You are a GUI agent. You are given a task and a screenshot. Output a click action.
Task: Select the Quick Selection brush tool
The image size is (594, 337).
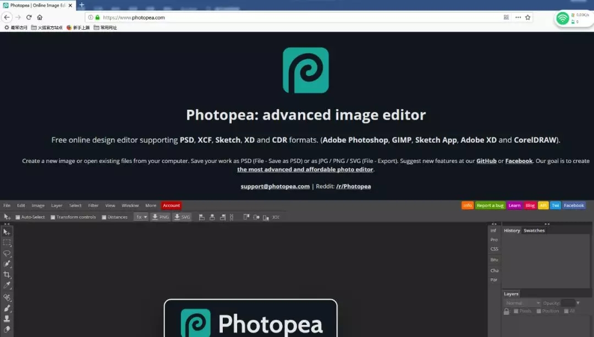click(7, 264)
